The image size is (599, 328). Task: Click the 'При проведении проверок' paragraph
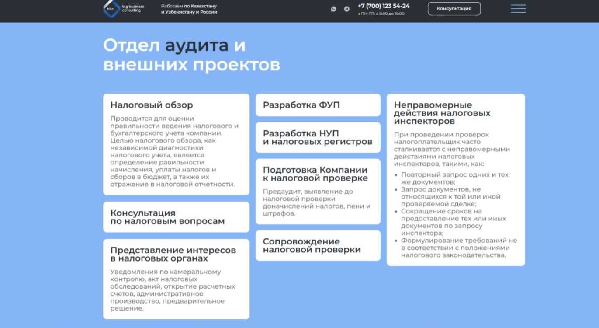point(452,149)
